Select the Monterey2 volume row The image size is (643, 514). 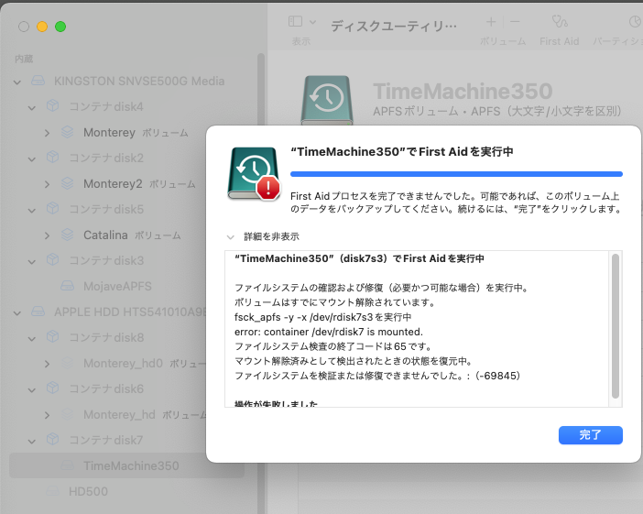point(126,184)
